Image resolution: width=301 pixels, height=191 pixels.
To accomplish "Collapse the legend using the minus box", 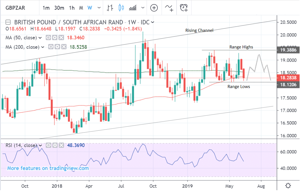I will (8, 22).
